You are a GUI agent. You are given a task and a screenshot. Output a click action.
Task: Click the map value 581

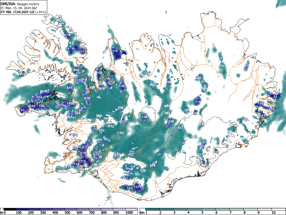point(205,89)
